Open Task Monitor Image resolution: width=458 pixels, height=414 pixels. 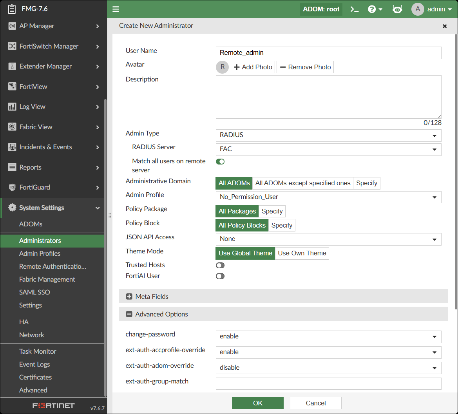click(x=38, y=351)
